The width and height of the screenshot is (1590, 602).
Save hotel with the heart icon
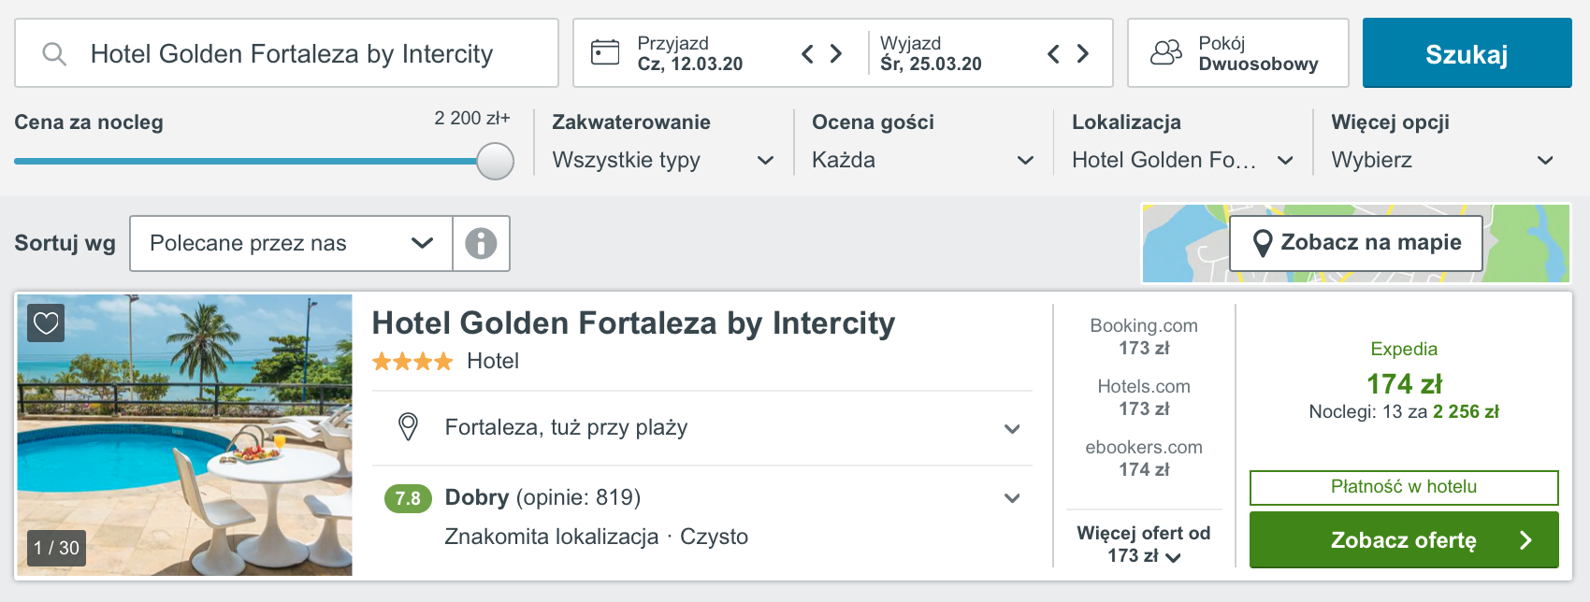[46, 323]
